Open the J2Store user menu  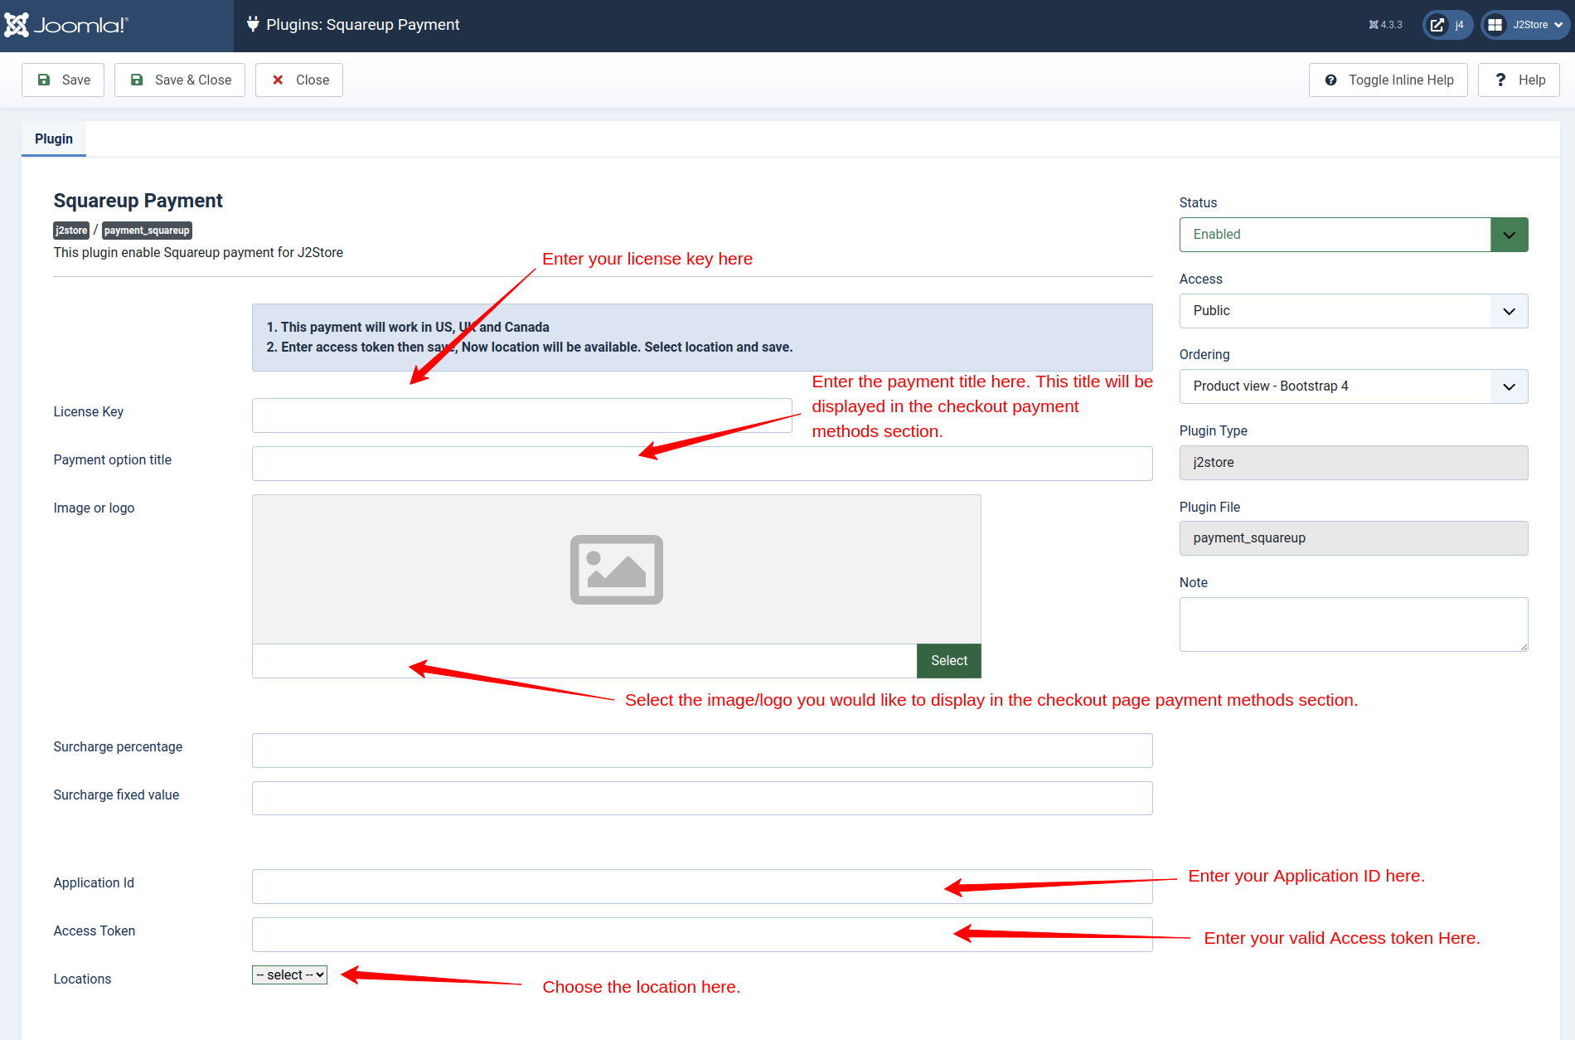[x=1524, y=25]
